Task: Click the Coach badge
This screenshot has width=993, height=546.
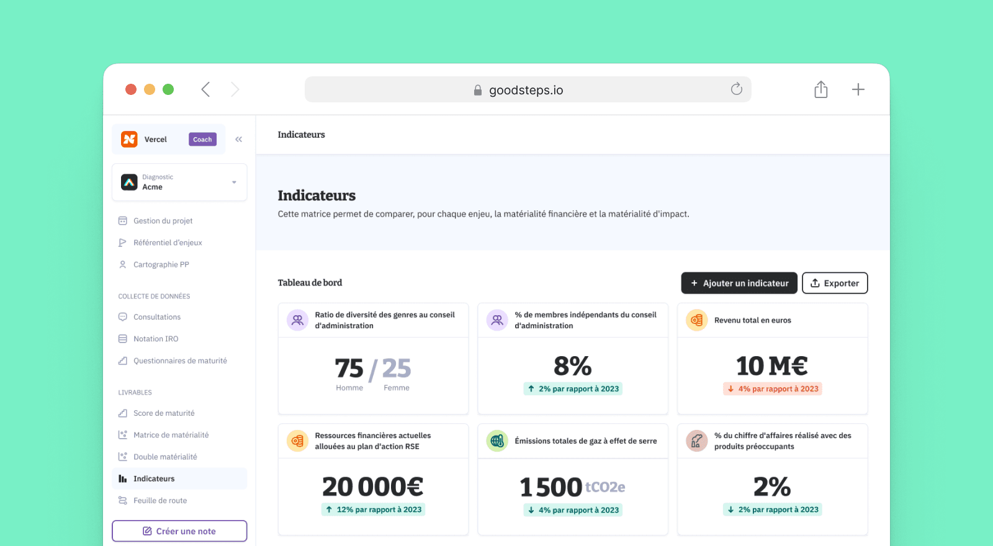Action: (x=202, y=140)
